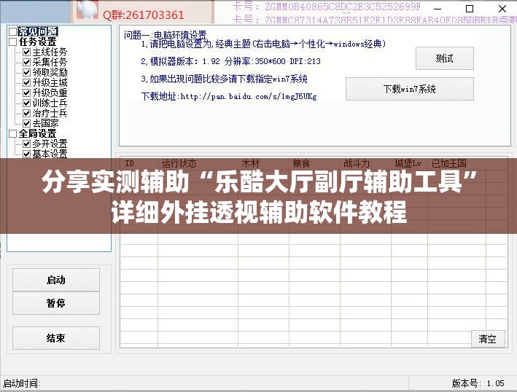Click the mascot avatar icon in title bar

(87, 9)
